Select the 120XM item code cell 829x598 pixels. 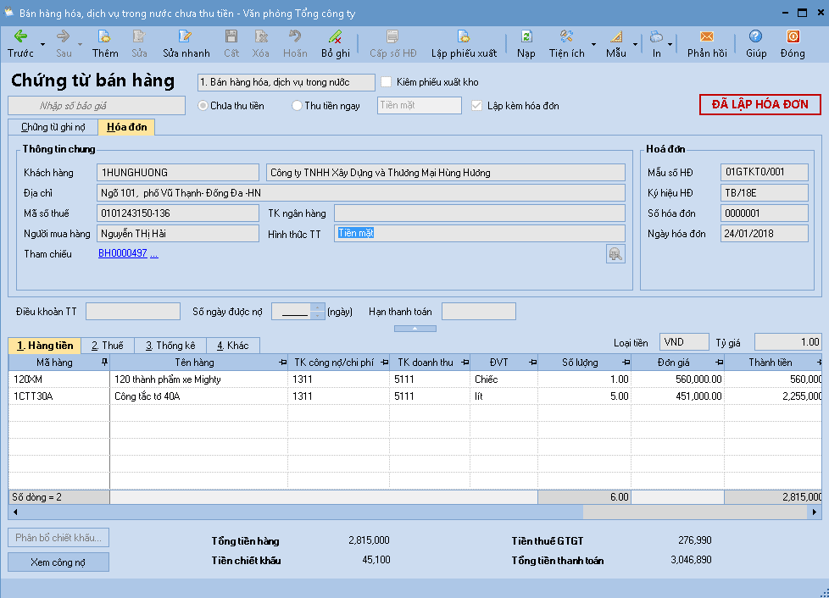[x=59, y=379]
